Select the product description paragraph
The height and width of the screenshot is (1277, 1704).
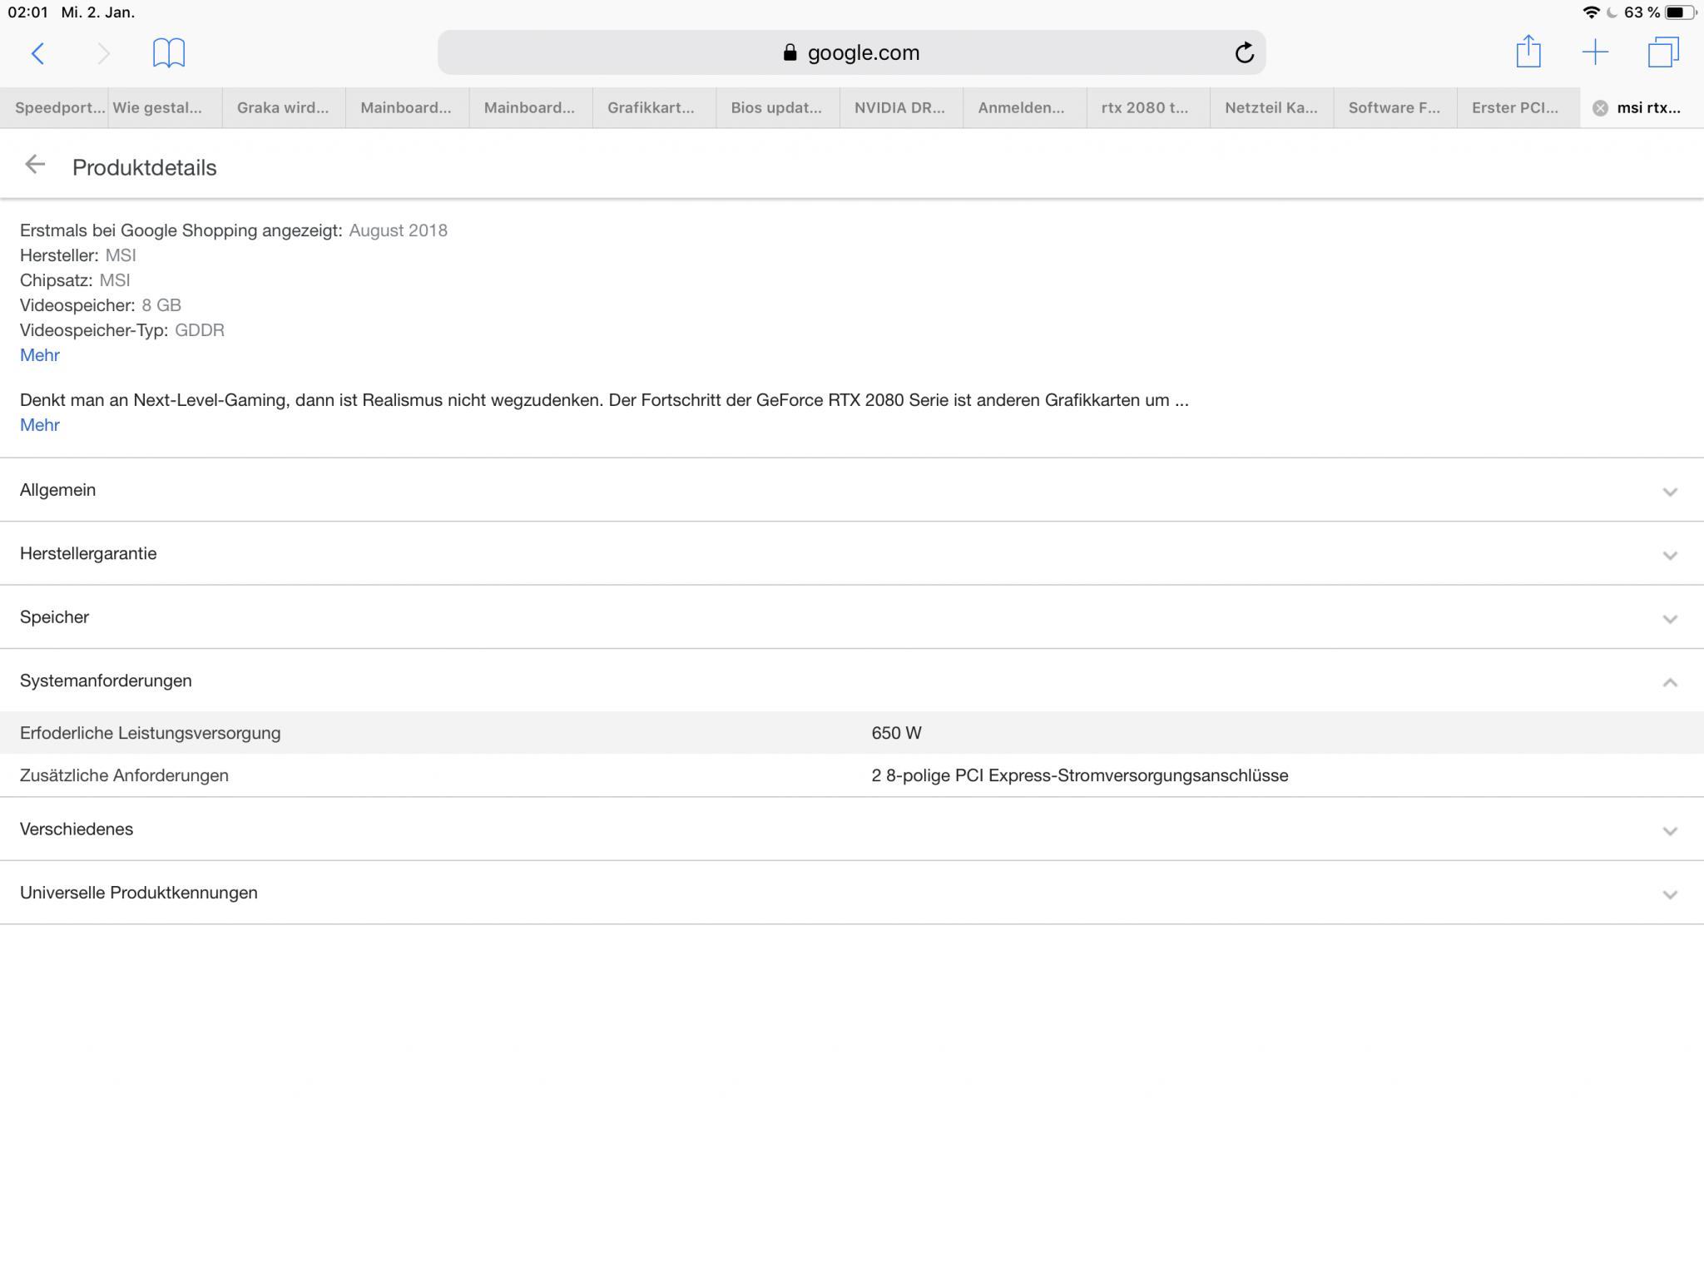pyautogui.click(x=605, y=400)
